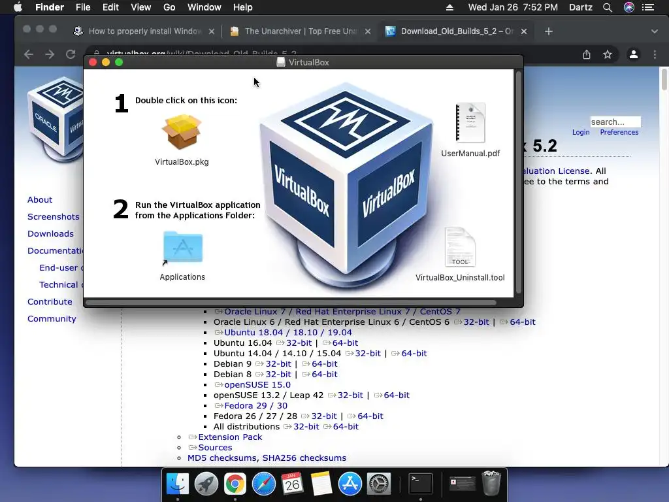Viewport: 669px width, 502px height.
Task: Click the VirtualBox window's vertical scrollbar
Action: pos(519,183)
